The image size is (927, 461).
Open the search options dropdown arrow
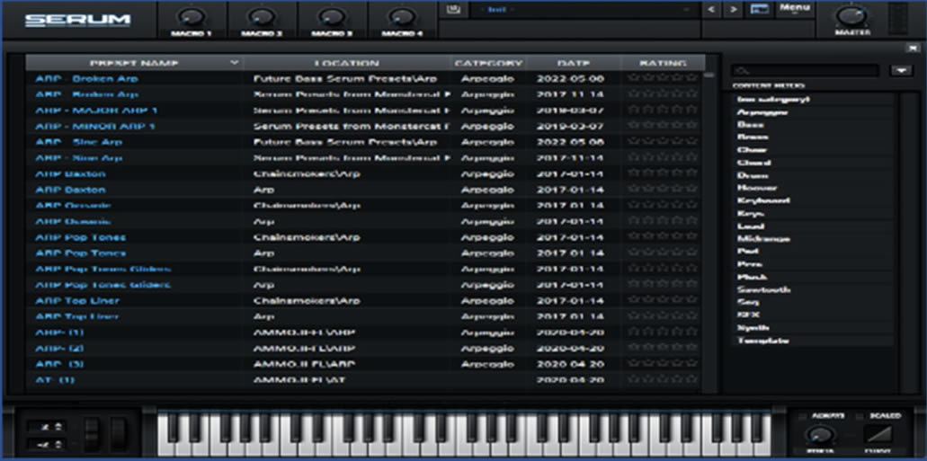tap(902, 70)
